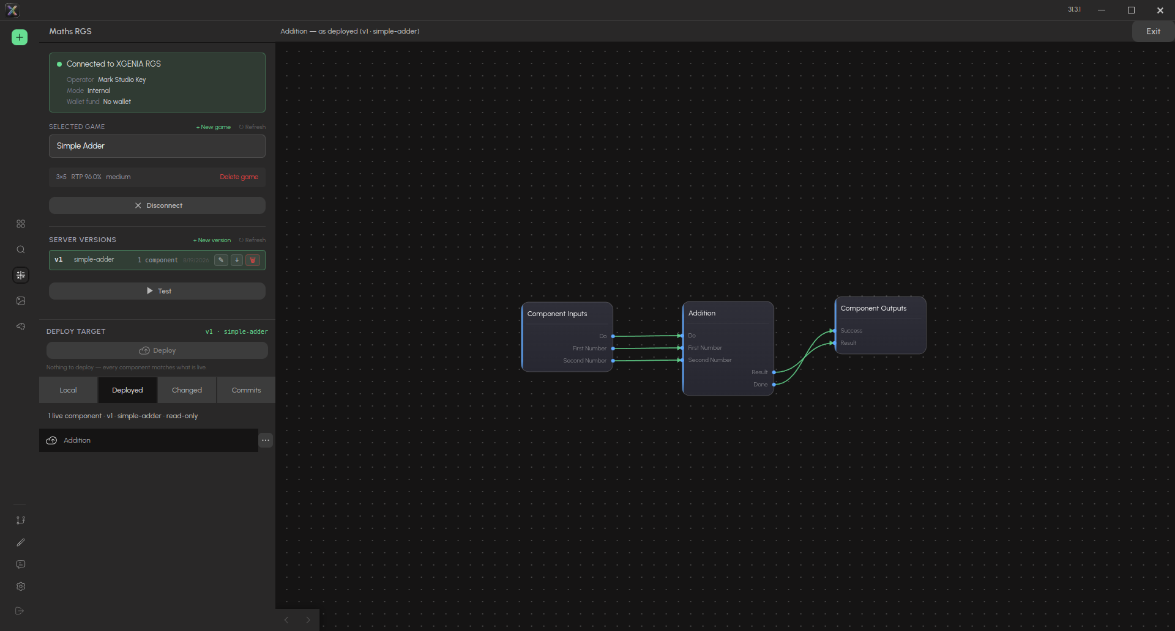The width and height of the screenshot is (1175, 631).
Task: Click the Maths RGS panel title
Action: coord(70,31)
